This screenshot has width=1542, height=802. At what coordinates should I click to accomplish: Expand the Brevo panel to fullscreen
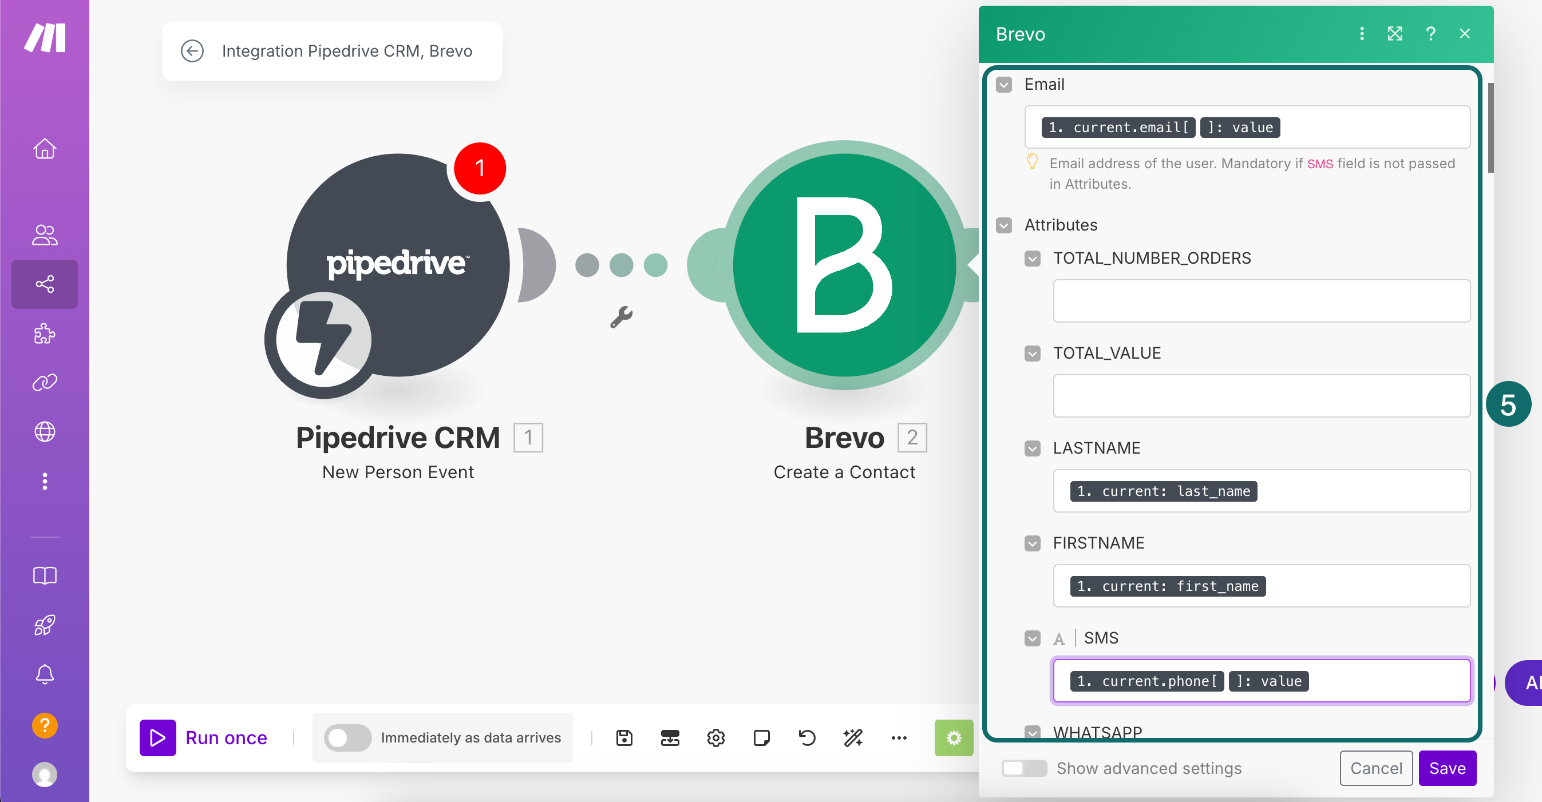(1395, 34)
